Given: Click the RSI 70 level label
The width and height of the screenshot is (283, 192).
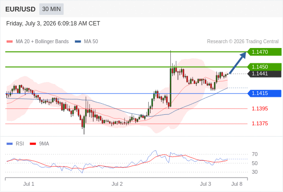Looking at the screenshot, I should (255, 154).
